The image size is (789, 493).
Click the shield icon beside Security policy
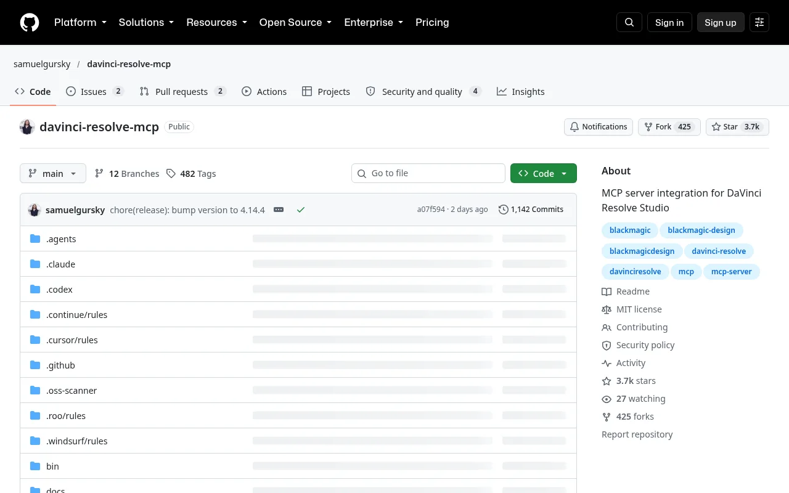[x=607, y=345]
